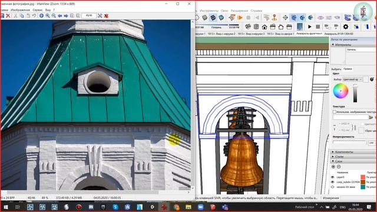The image size is (377, 212).
Task: Click the empty house outline view icon
Action: coord(281,26)
